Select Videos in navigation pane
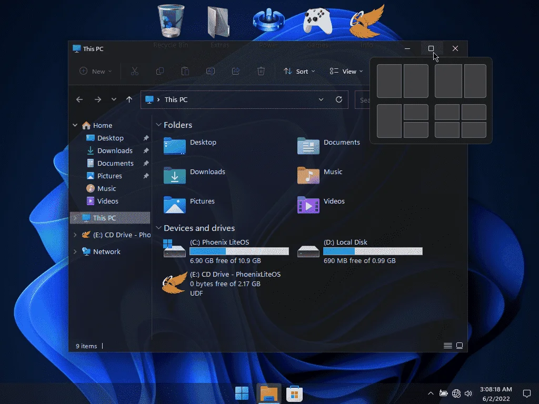This screenshot has height=404, width=539. pos(107,201)
